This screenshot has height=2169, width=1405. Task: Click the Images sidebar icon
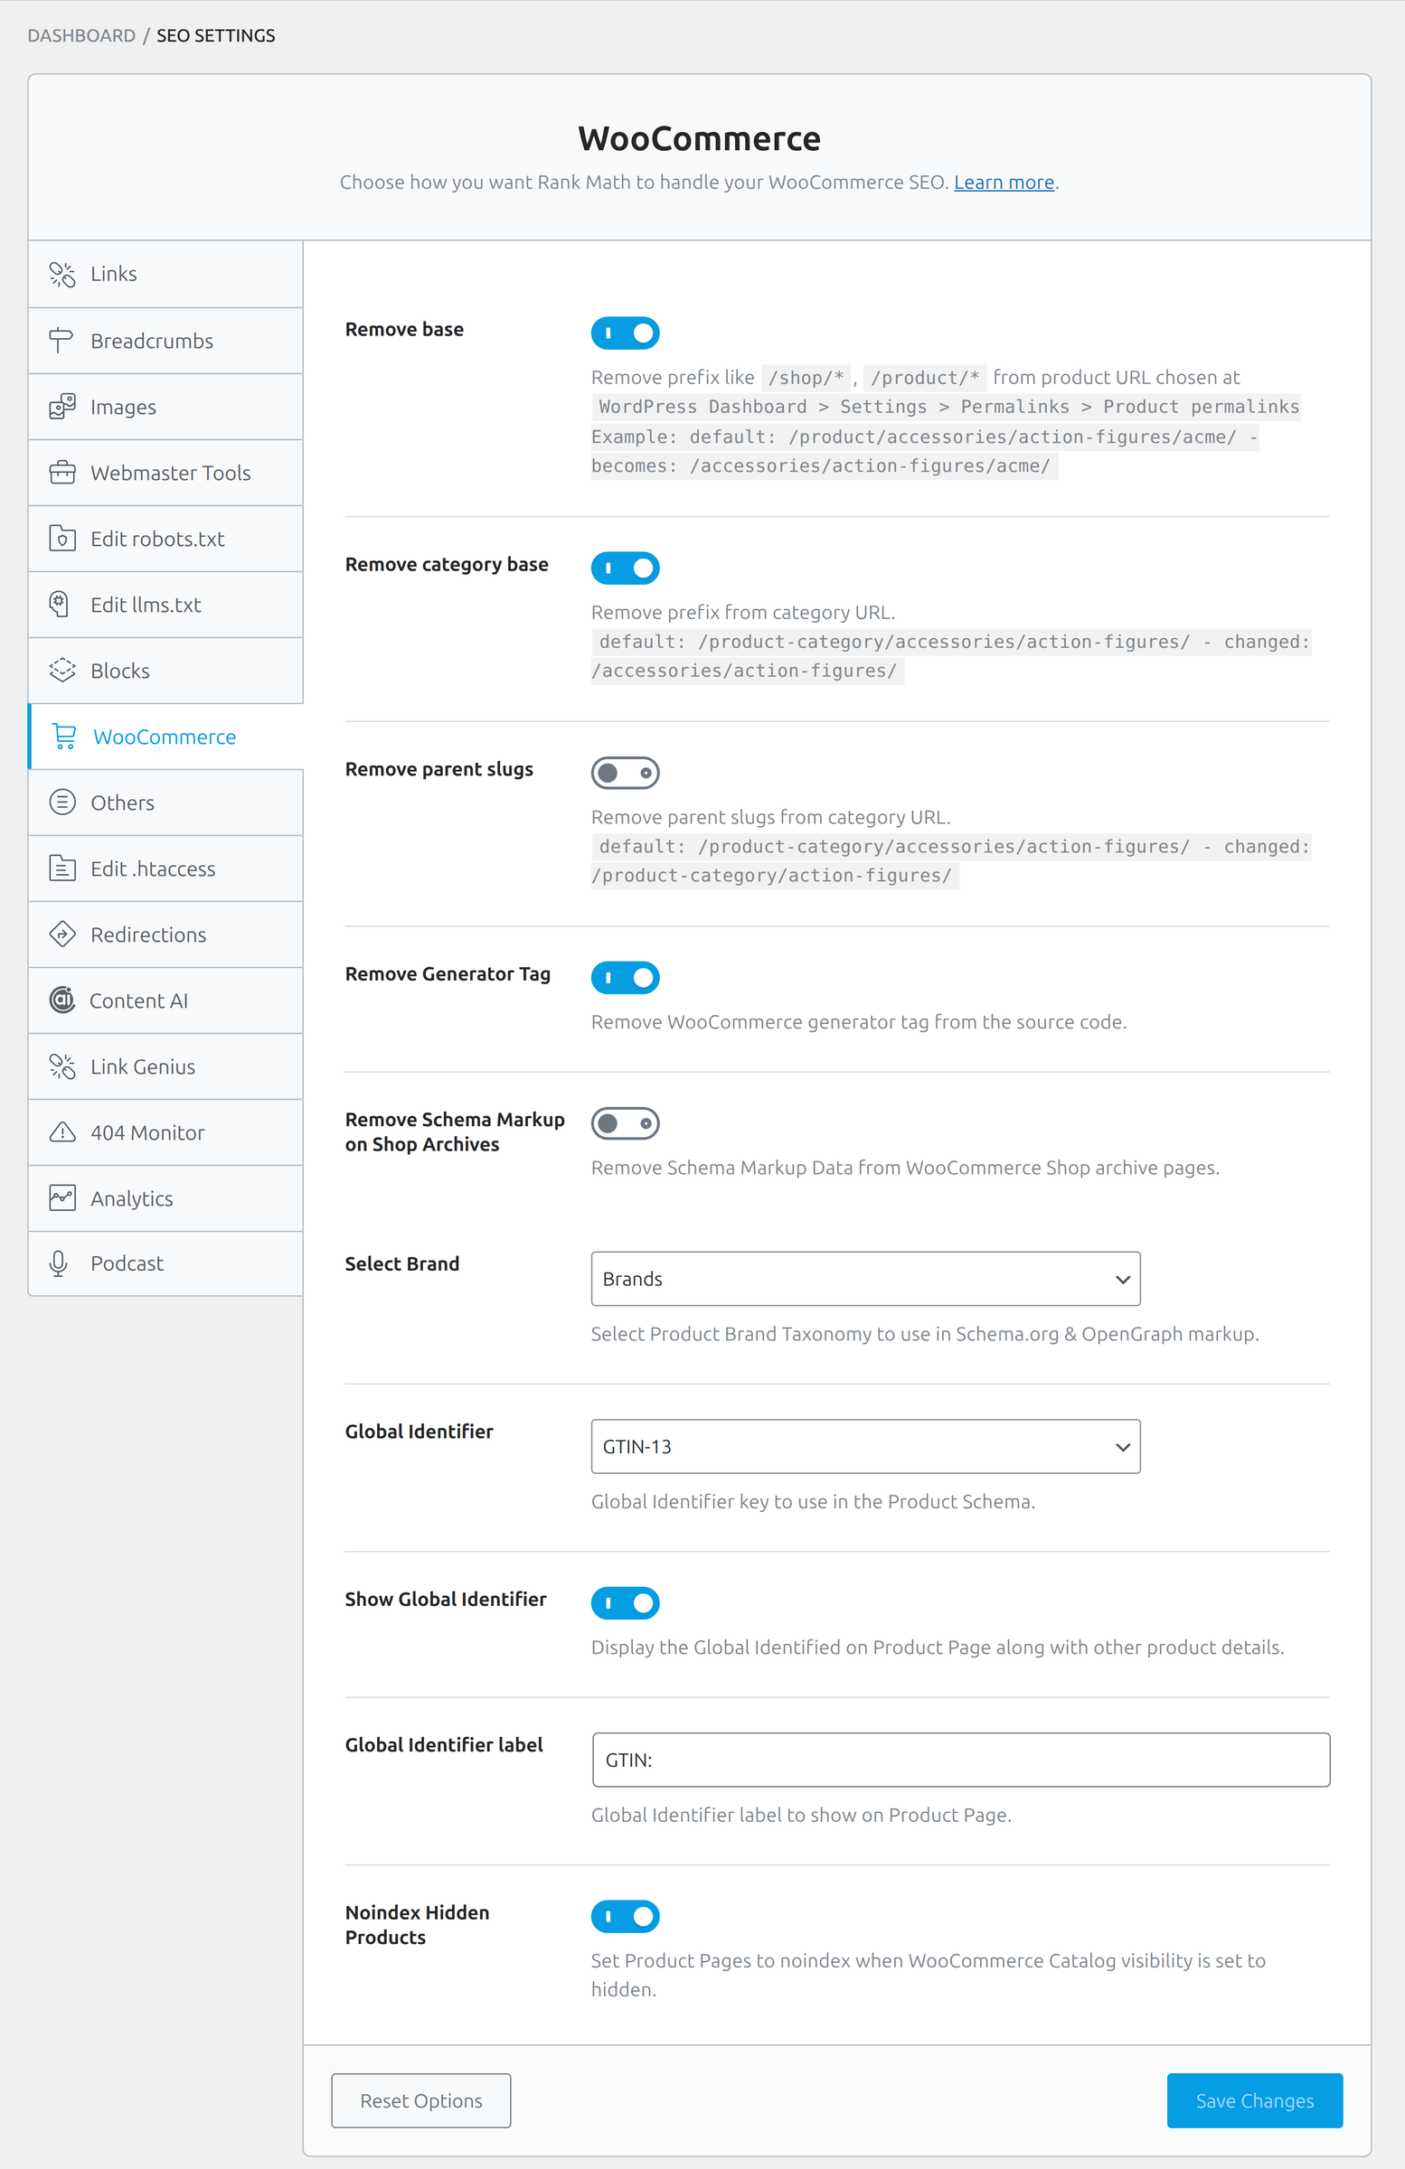pos(62,407)
